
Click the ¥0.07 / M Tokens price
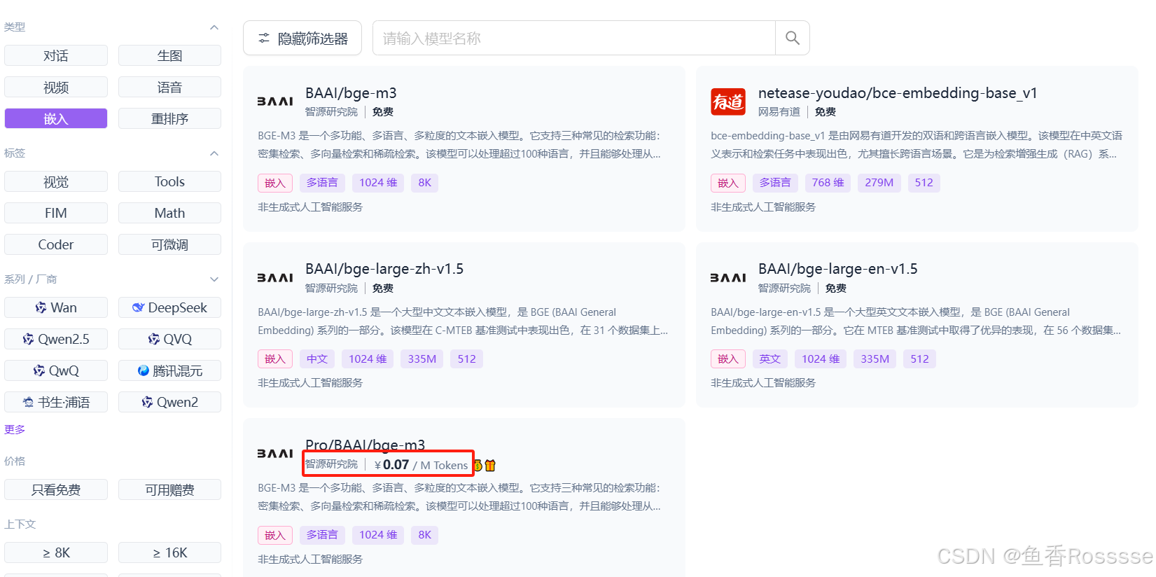421,465
